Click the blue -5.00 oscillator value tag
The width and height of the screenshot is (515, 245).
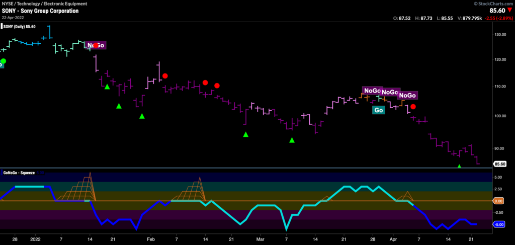(x=499, y=225)
